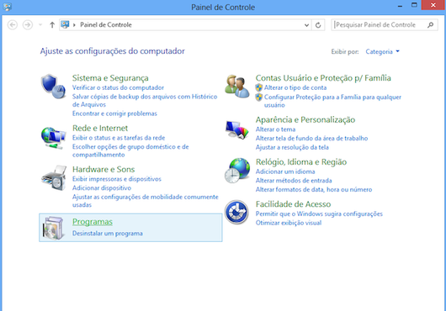The width and height of the screenshot is (446, 311).
Task: Click the search magnifier icon
Action: (x=431, y=25)
